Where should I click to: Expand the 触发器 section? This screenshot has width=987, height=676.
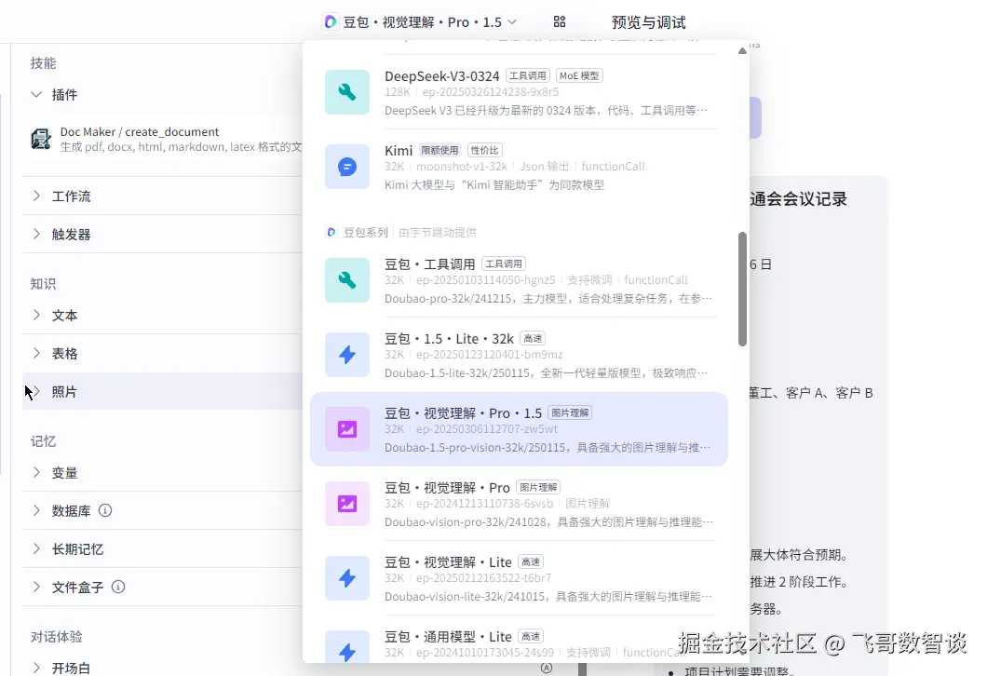tap(36, 234)
